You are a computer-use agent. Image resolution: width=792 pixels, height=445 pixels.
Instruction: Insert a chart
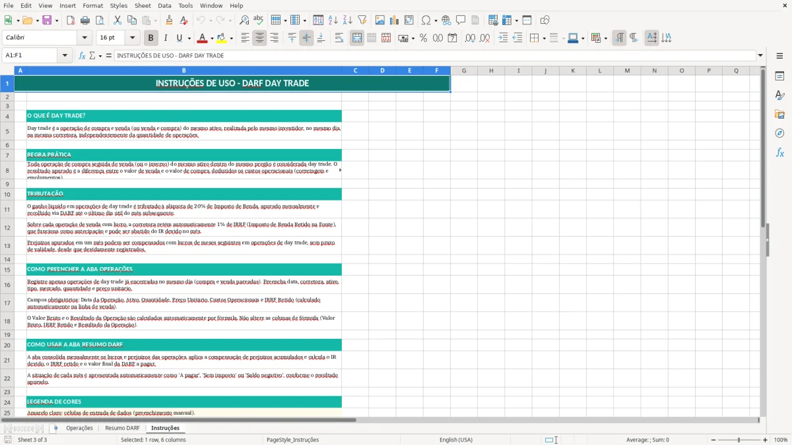point(395,20)
